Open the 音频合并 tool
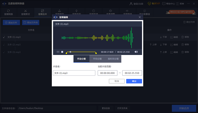The height and width of the screenshot is (113, 198). [x=42, y=12]
